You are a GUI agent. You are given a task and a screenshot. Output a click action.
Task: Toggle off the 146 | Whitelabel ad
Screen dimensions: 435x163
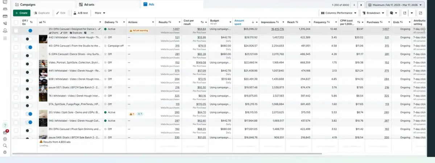29,122
